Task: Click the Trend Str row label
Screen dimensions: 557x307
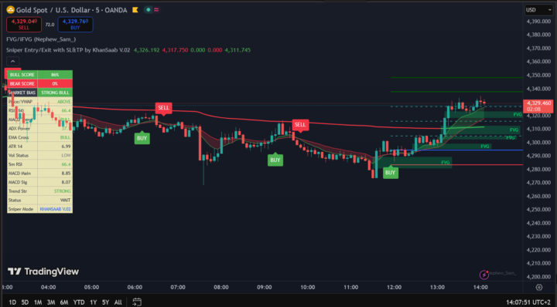Action: [17, 191]
